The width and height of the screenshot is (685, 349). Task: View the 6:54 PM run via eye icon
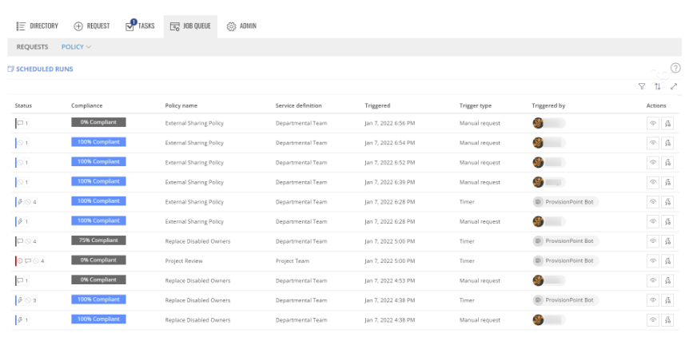point(653,143)
